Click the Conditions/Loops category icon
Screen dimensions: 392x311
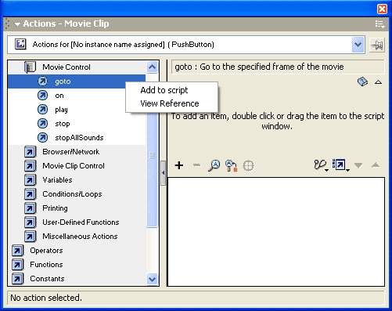click(x=30, y=194)
